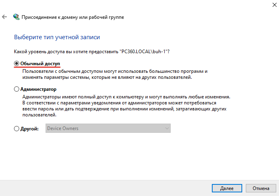Click the "Другой:" label text
The width and height of the screenshot is (279, 196).
[29, 128]
